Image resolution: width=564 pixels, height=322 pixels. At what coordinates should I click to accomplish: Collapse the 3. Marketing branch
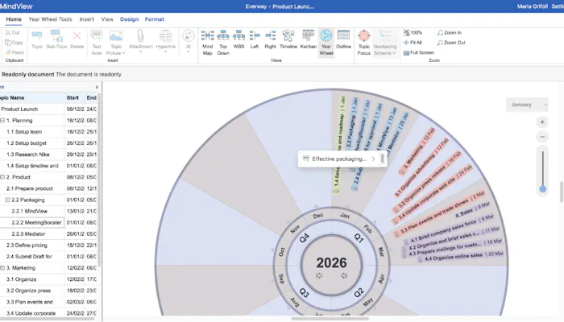pos(2,268)
